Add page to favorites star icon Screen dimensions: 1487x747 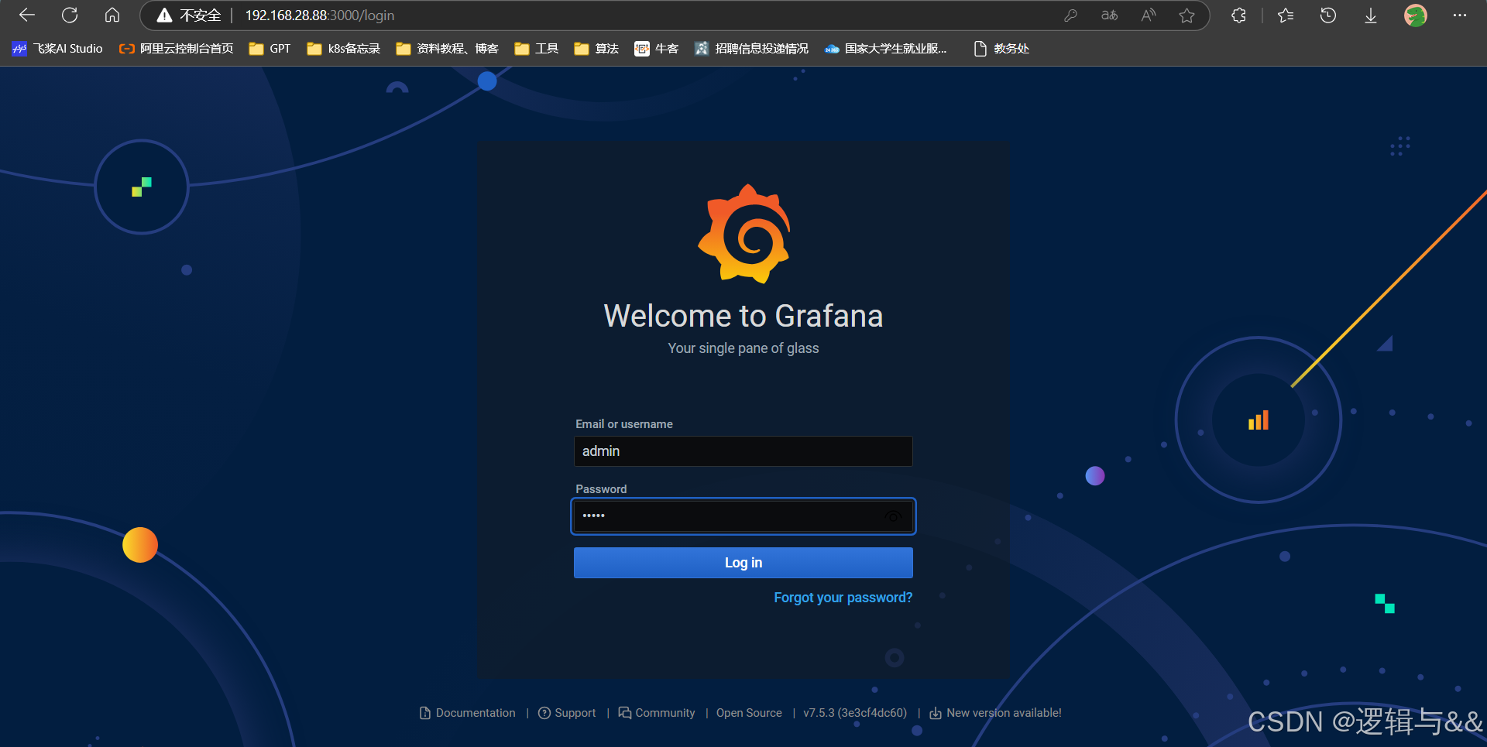click(x=1187, y=15)
